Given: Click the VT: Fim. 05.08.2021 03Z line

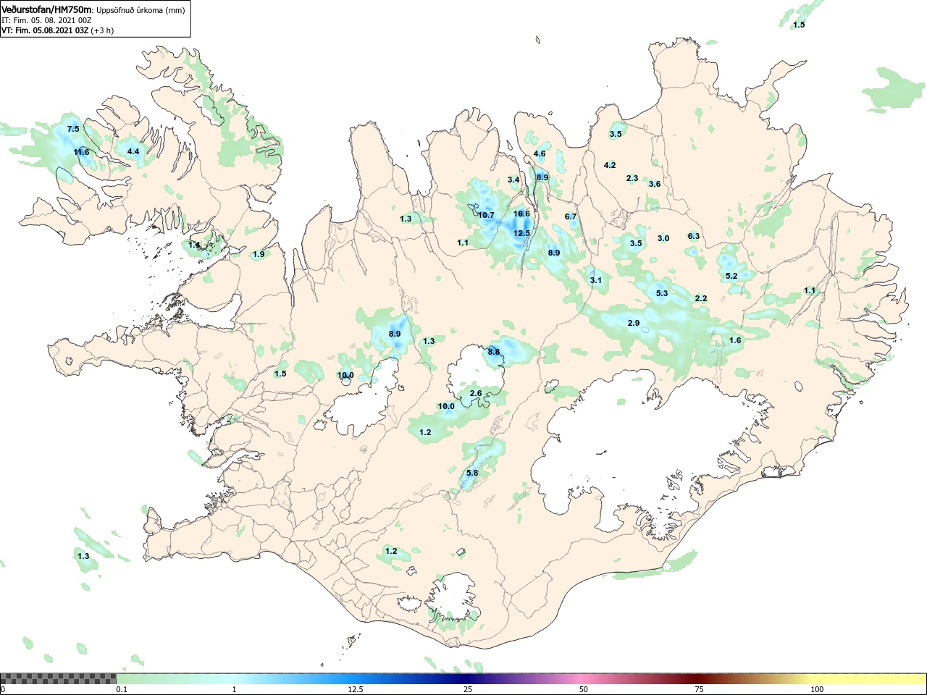Looking at the screenshot, I should click(x=58, y=30).
